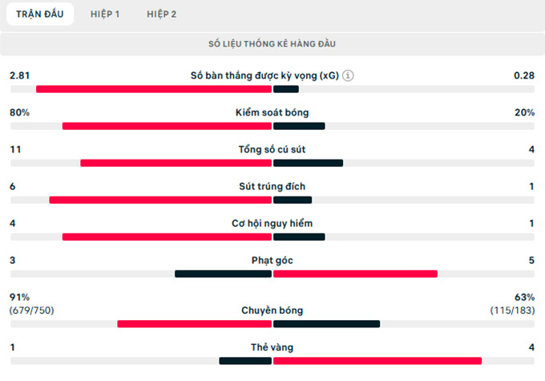Image resolution: width=545 pixels, height=381 pixels.
Task: Click the Kiểm soát bóng label
Action: 272,112
